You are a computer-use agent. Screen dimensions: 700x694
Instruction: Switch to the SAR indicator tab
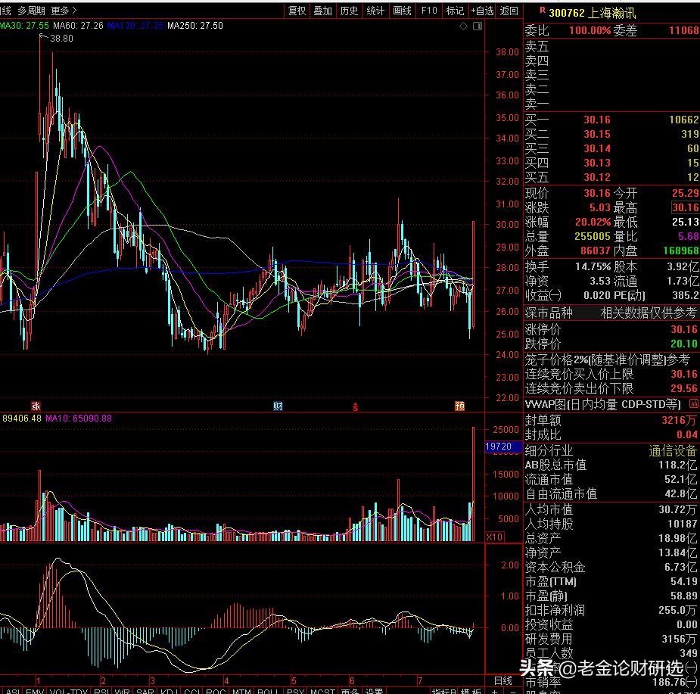pos(145,690)
